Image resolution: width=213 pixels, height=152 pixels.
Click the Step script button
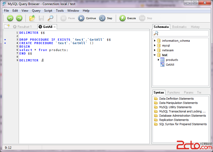pos(106,18)
